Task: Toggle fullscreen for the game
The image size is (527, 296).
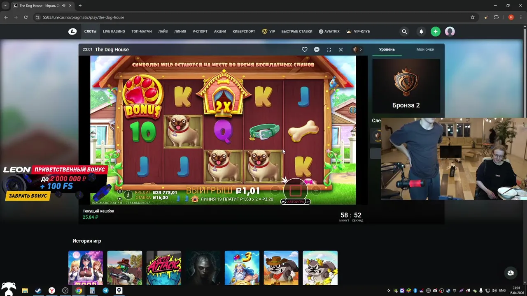Action: click(x=329, y=49)
